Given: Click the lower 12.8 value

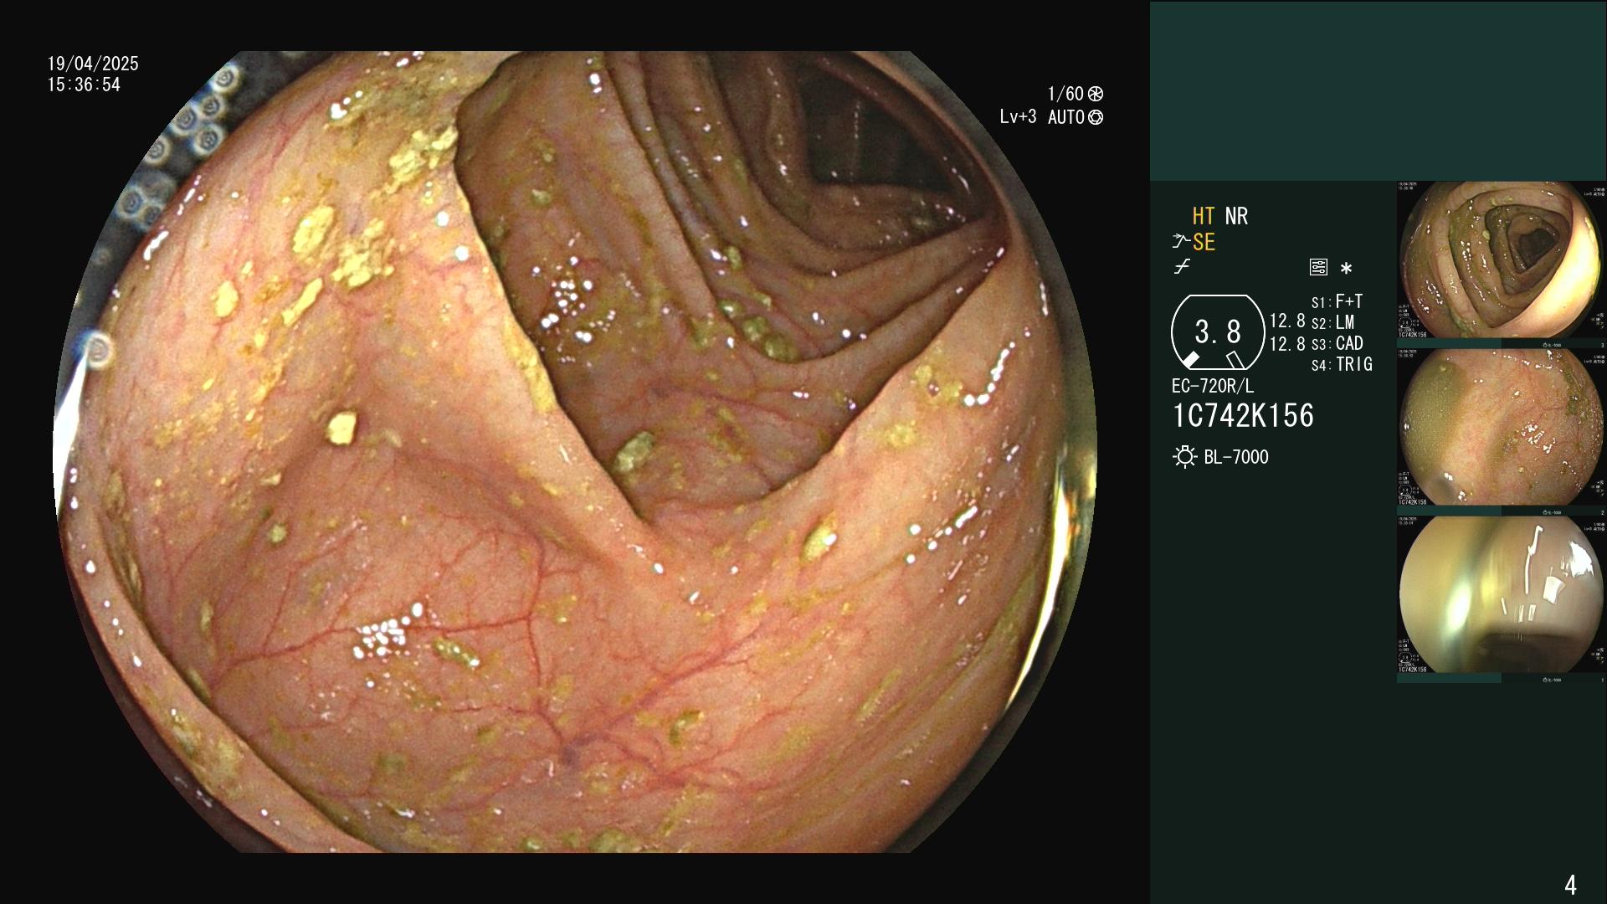Looking at the screenshot, I should (1287, 344).
